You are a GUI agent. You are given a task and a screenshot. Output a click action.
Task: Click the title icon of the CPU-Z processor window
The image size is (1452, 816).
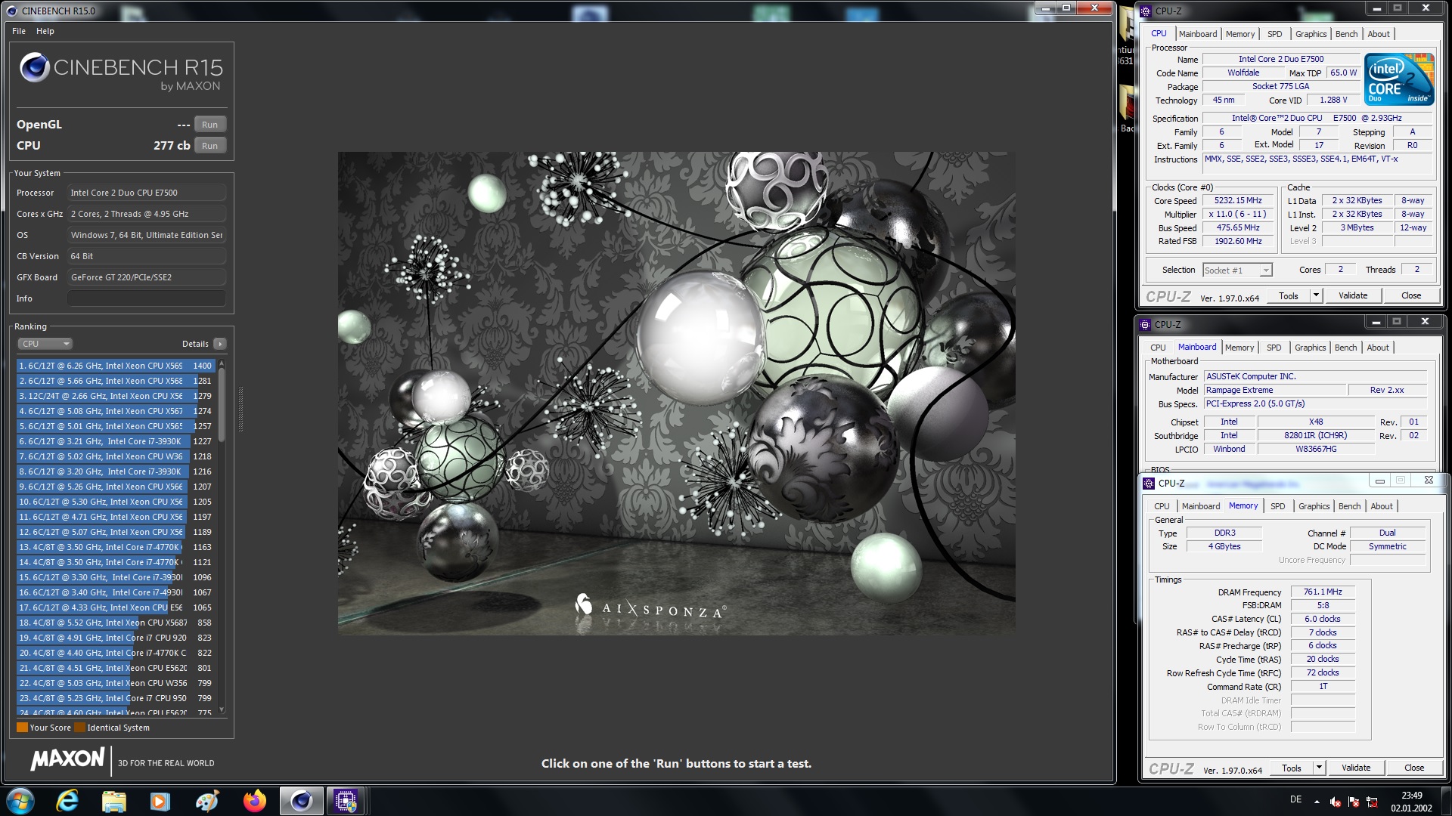click(x=1146, y=11)
